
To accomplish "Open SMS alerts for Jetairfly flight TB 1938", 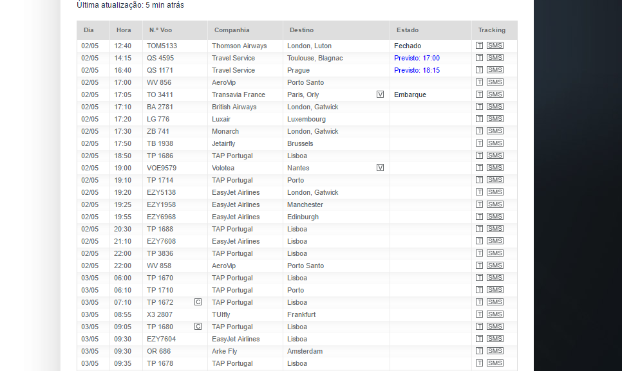I will (495, 143).
